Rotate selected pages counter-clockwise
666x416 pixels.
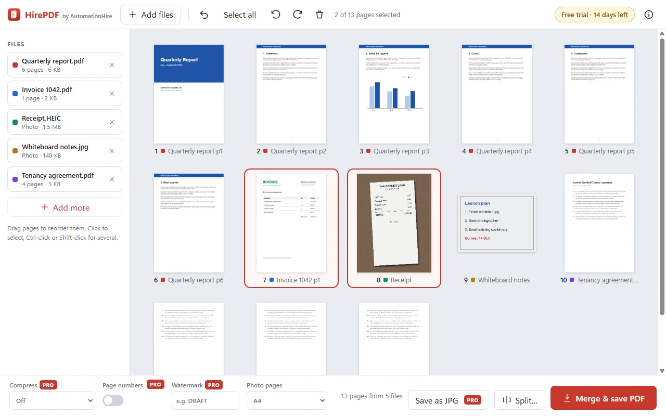276,15
